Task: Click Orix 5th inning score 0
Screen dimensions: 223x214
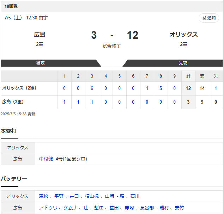Action: (119, 88)
